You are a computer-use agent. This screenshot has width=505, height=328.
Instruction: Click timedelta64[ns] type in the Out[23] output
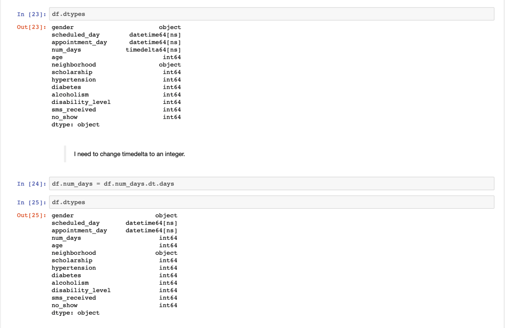click(153, 50)
